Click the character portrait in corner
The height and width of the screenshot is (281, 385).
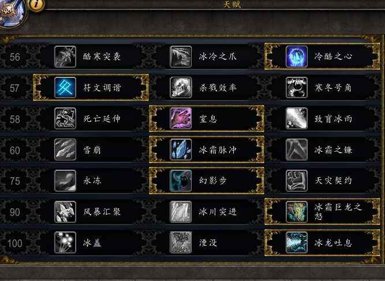pos(12,13)
